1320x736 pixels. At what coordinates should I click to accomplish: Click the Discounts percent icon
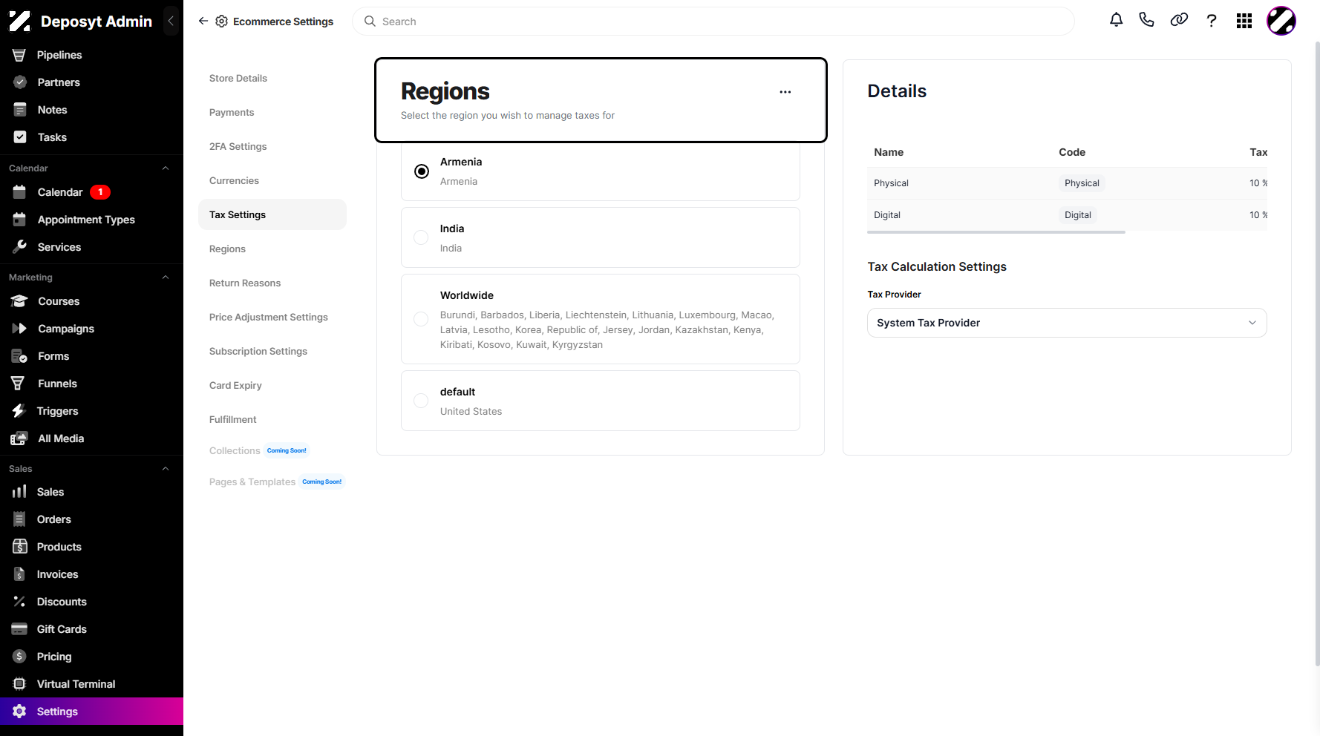(19, 602)
